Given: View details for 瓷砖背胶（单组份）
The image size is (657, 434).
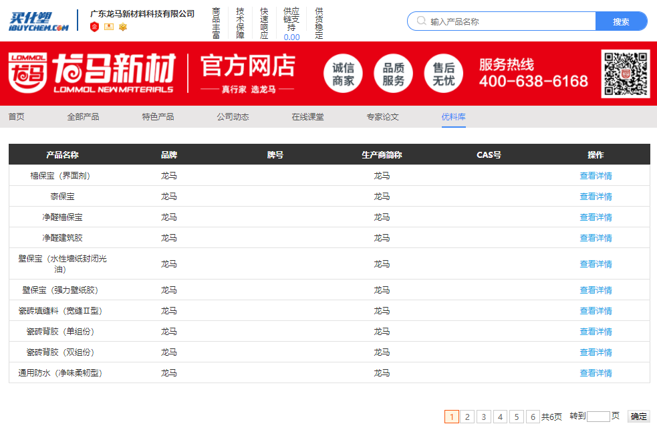Looking at the screenshot, I should pyautogui.click(x=596, y=331).
